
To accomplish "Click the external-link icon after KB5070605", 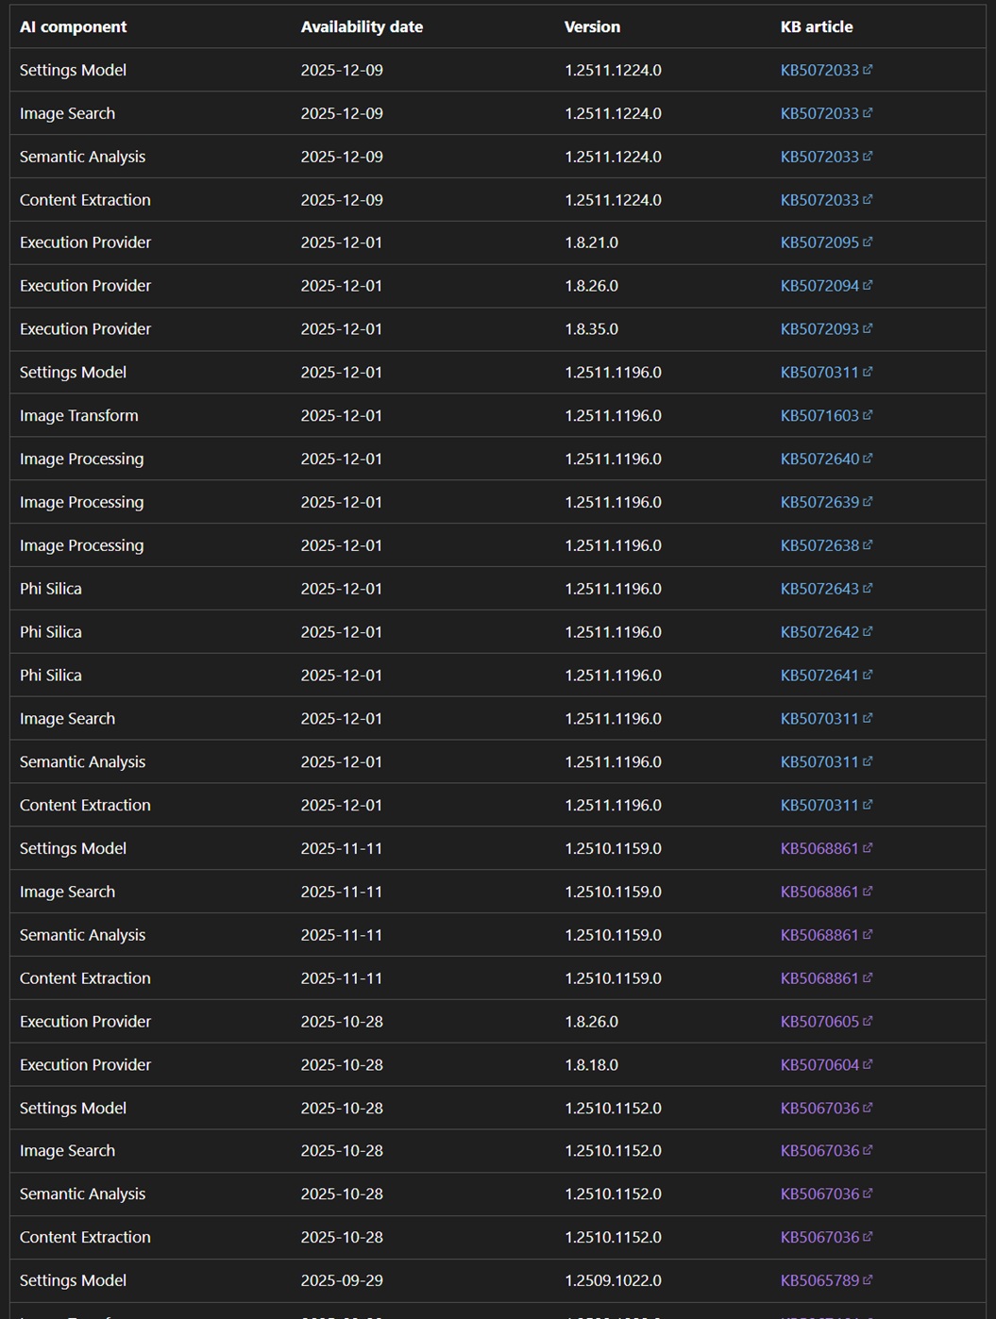I will [x=868, y=1021].
